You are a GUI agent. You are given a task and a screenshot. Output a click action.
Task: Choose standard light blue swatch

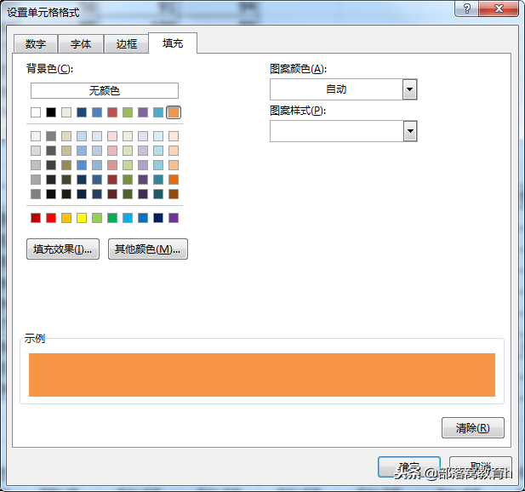tap(128, 218)
